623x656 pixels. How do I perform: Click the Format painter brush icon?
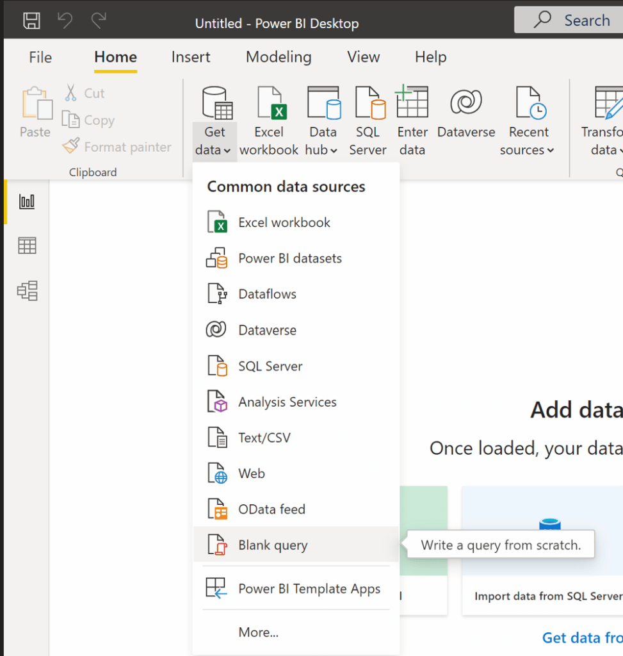70,146
